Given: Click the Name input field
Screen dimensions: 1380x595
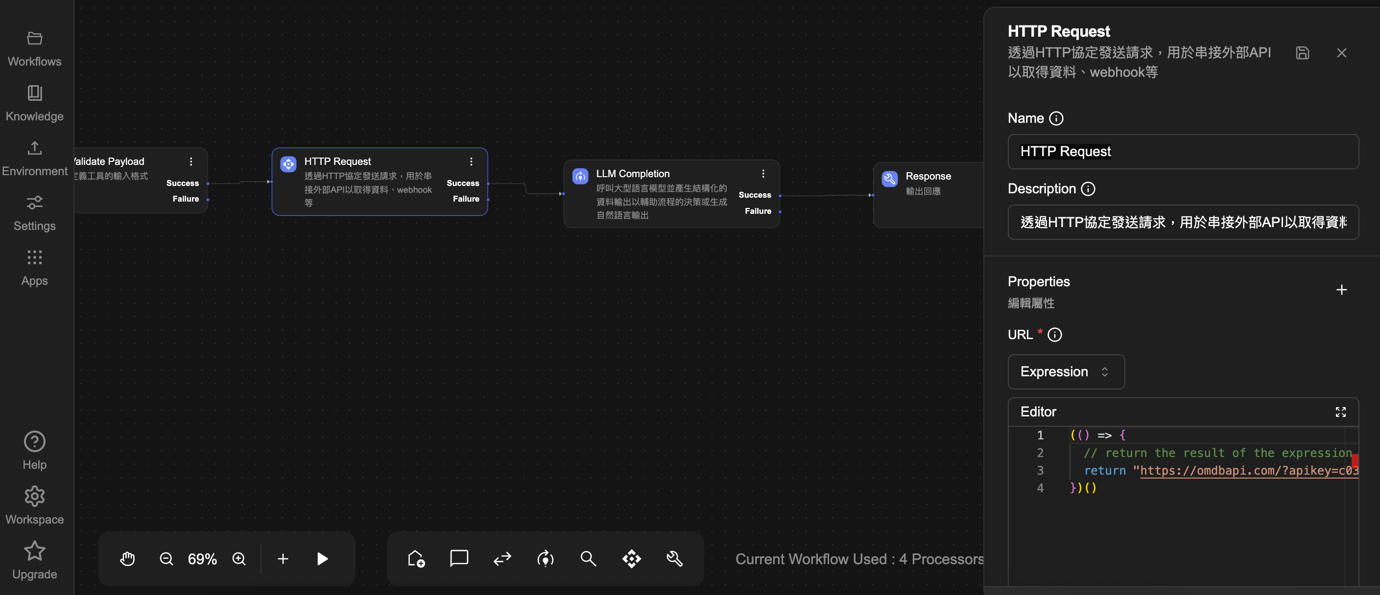Looking at the screenshot, I should (x=1183, y=151).
